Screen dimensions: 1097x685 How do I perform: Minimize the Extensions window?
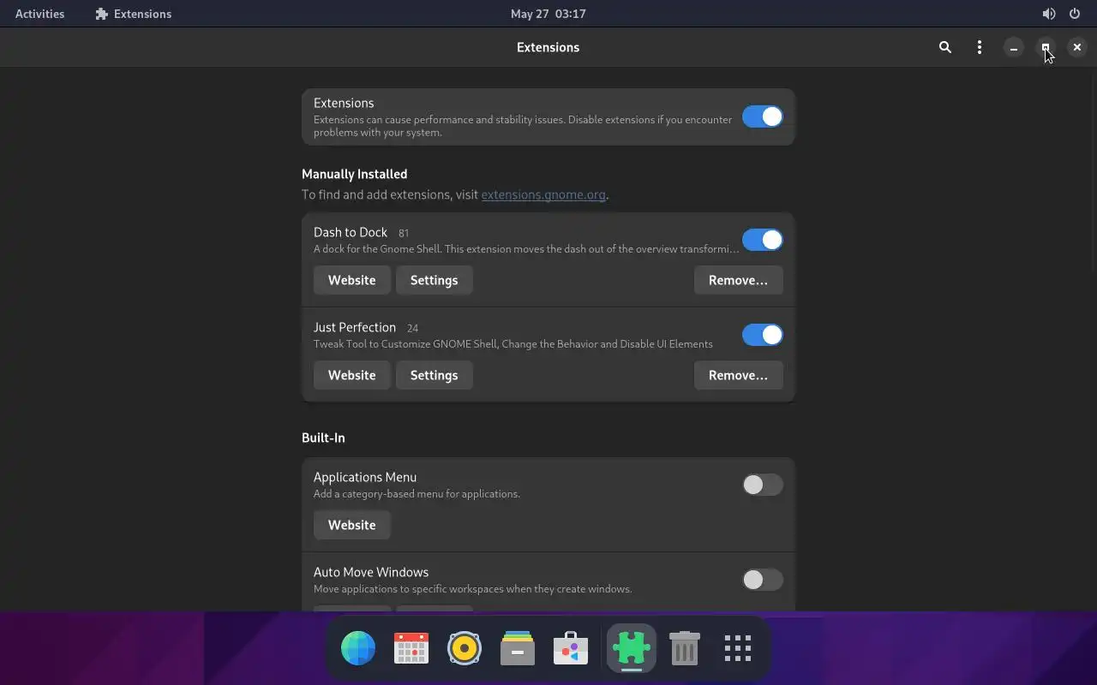click(1013, 48)
